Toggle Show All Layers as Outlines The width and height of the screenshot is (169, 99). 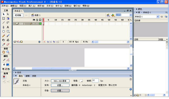tap(40, 20)
